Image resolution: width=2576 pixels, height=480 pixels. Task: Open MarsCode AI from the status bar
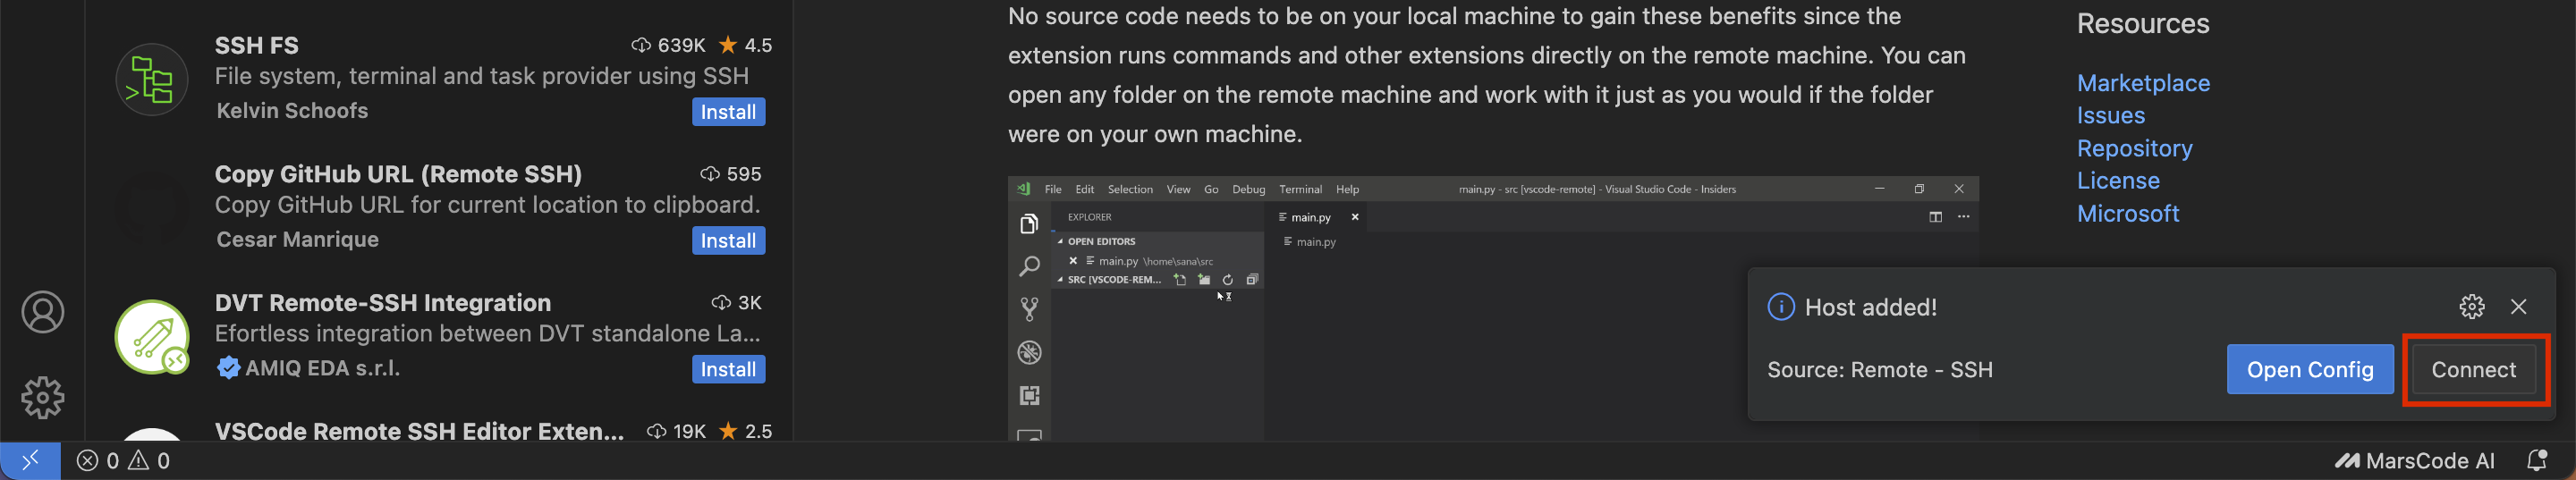[x=2414, y=460]
